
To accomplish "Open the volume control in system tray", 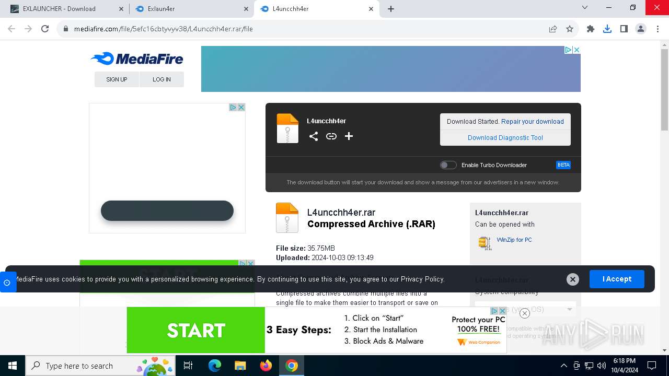I will (601, 366).
